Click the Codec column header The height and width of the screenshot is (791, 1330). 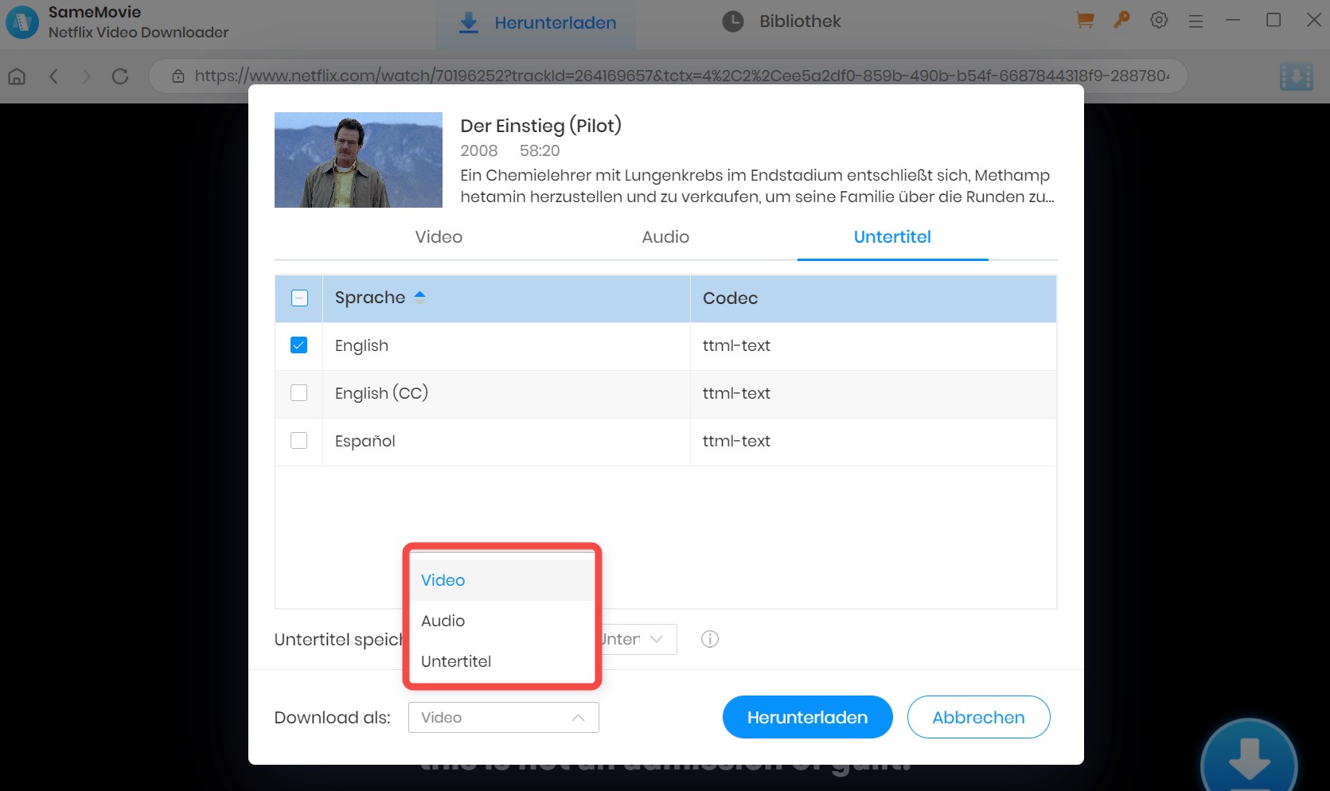[x=873, y=298]
